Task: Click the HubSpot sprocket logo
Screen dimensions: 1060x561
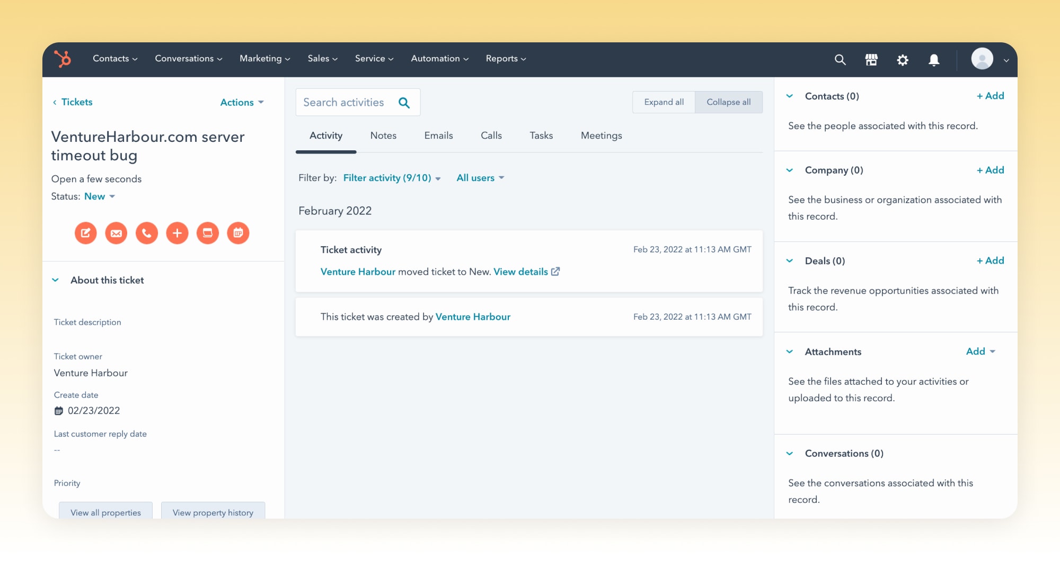Action: coord(63,59)
